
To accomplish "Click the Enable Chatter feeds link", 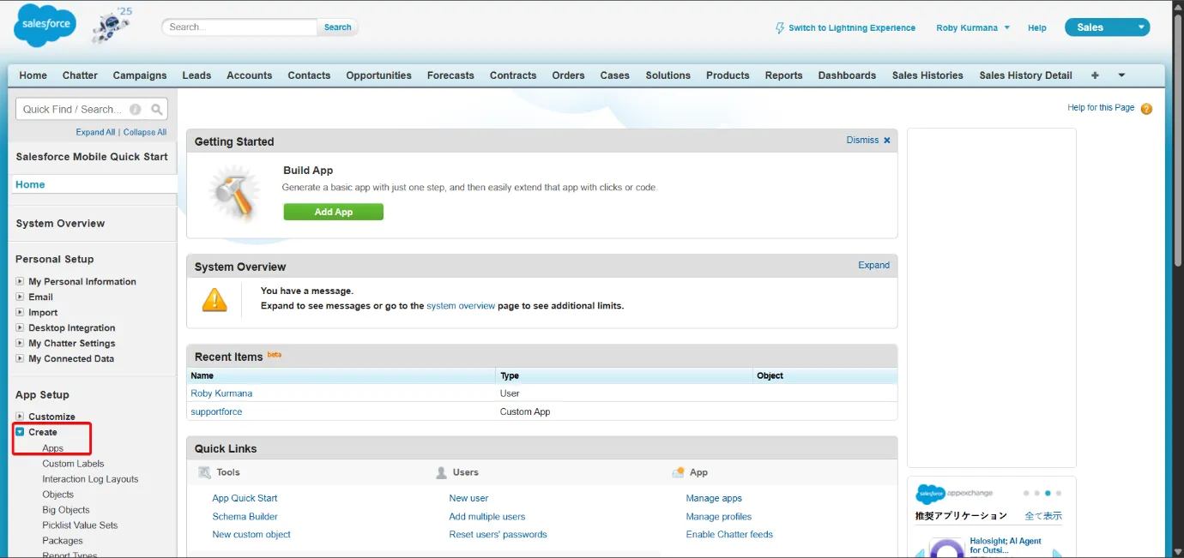I will (x=729, y=534).
